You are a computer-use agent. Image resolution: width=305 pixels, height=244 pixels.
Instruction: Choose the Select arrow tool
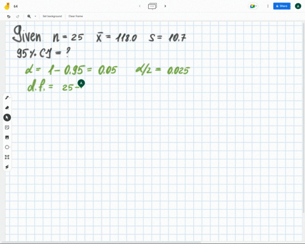click(7, 118)
